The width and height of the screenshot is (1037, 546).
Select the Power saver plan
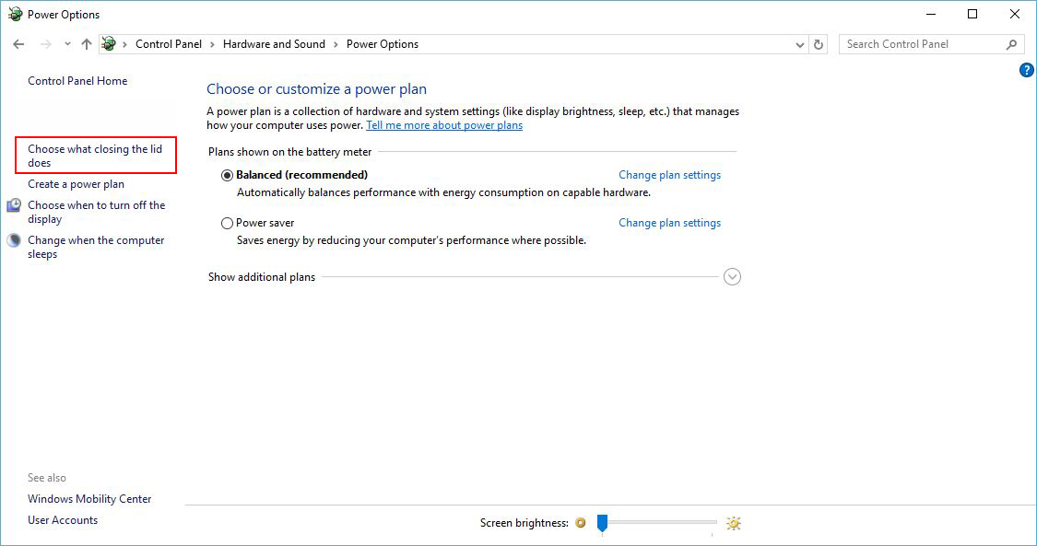point(228,223)
